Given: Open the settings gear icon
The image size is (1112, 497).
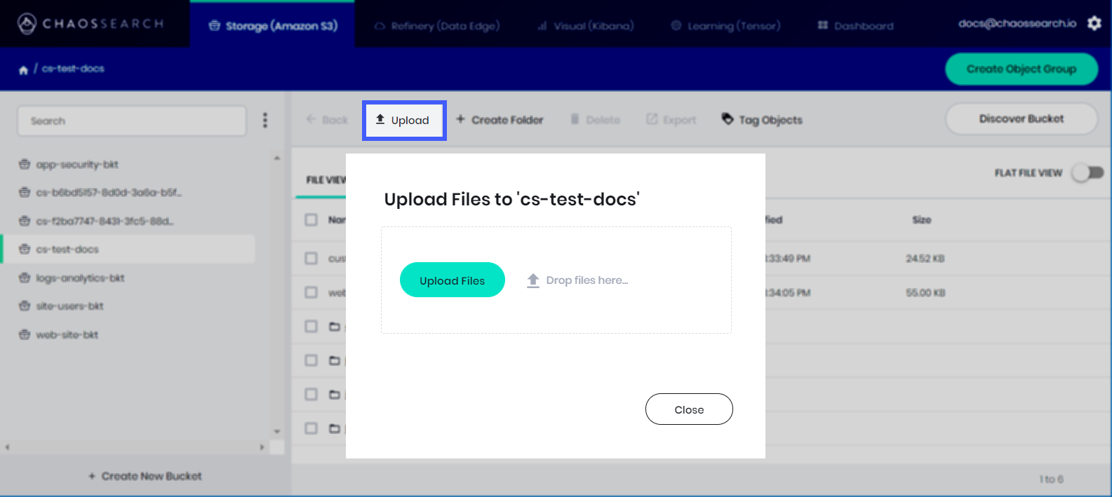Looking at the screenshot, I should click(x=1094, y=23).
